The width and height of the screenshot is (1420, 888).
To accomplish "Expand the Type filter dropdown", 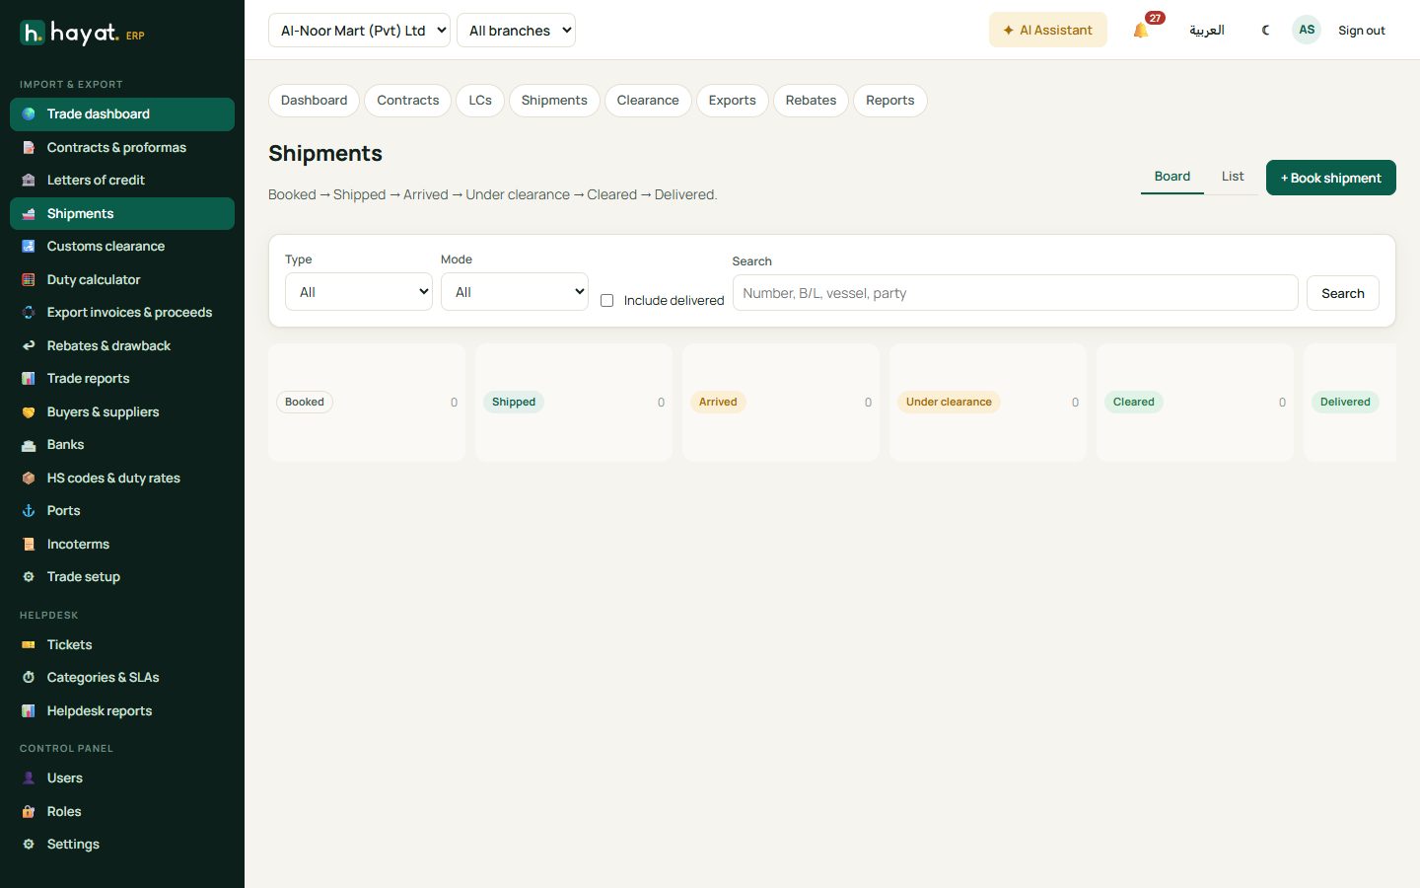I will [x=359, y=292].
